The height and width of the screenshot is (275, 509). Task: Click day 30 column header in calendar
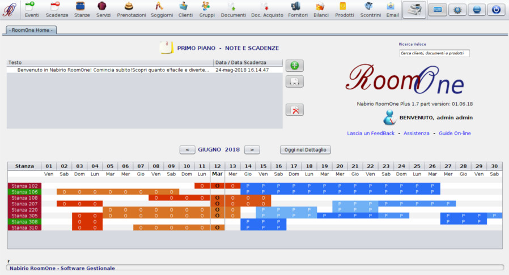(x=494, y=166)
